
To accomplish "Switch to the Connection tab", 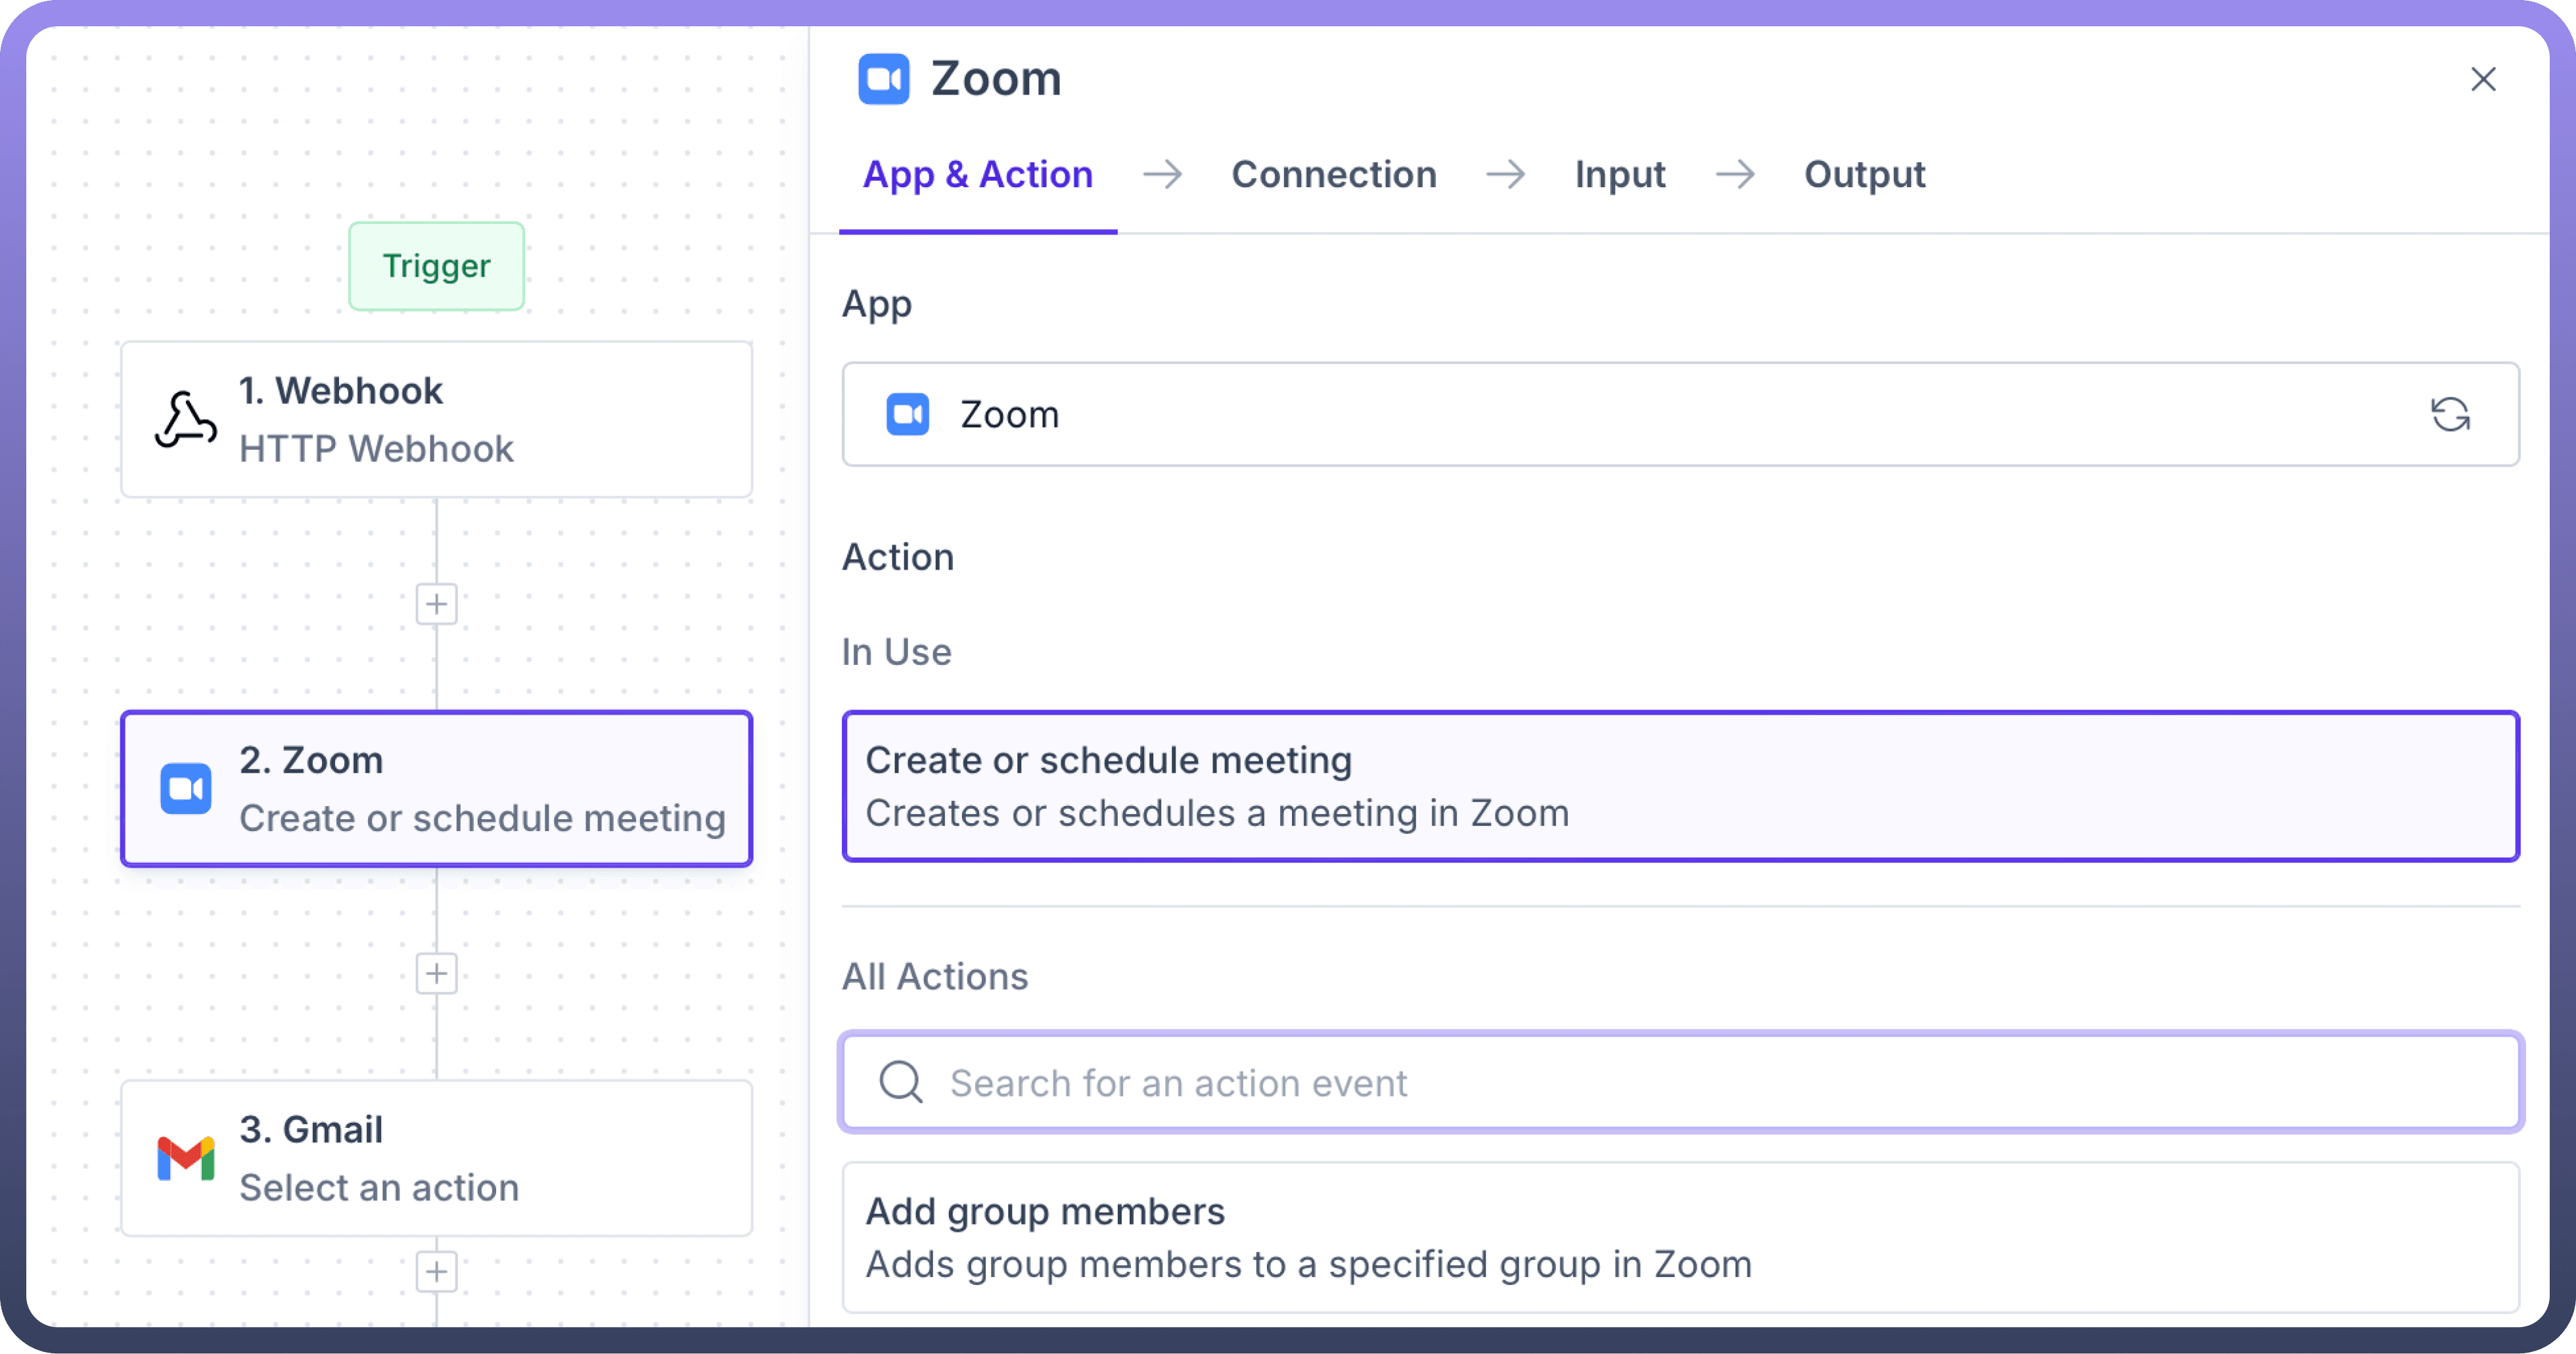I will (1333, 175).
